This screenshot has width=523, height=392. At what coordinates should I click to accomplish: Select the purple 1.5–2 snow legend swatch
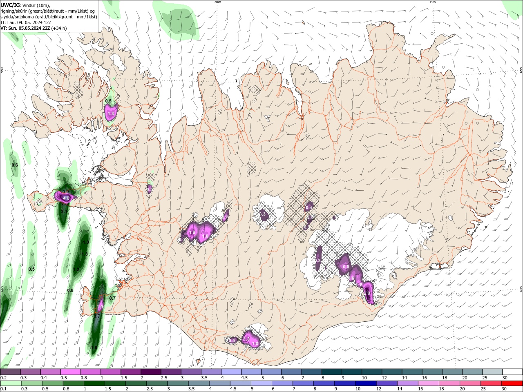[x=131, y=372]
